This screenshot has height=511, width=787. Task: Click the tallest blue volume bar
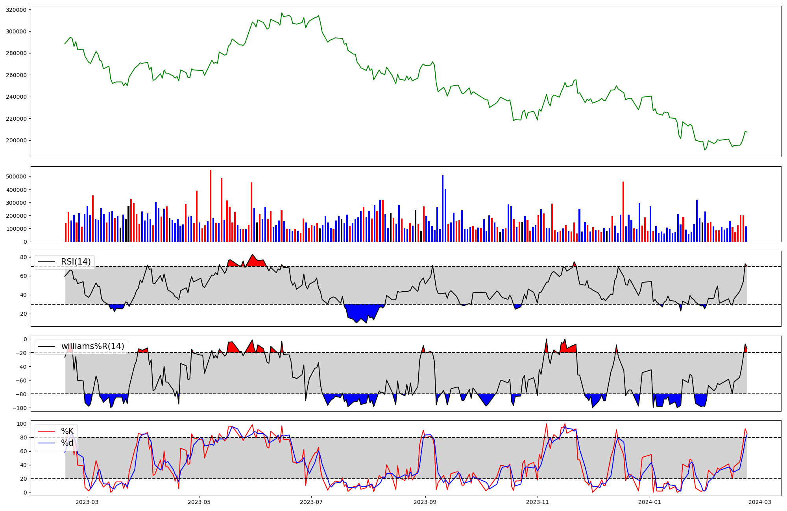click(x=443, y=209)
